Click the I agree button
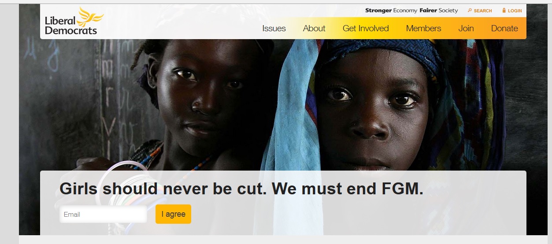This screenshot has height=244, width=552. click(173, 214)
